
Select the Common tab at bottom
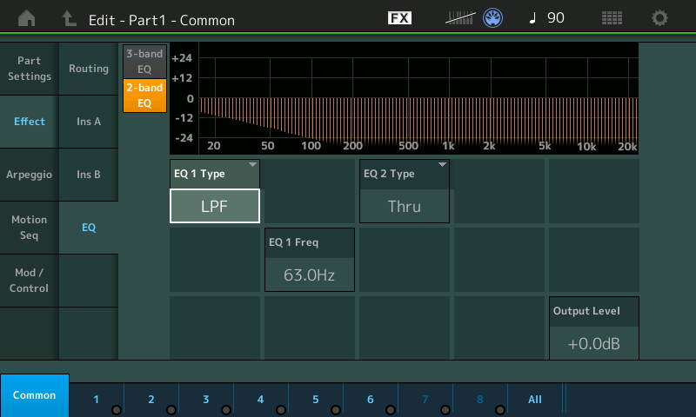35,395
